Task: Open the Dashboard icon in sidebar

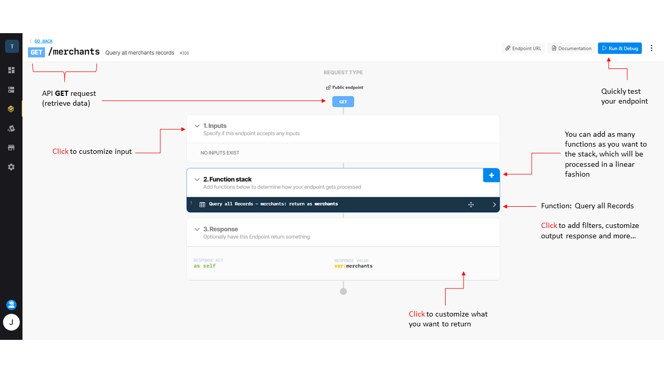Action: 11,70
